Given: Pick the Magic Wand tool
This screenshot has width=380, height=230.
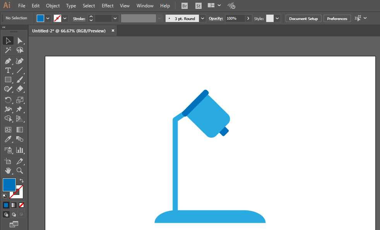Looking at the screenshot, I should (8, 50).
